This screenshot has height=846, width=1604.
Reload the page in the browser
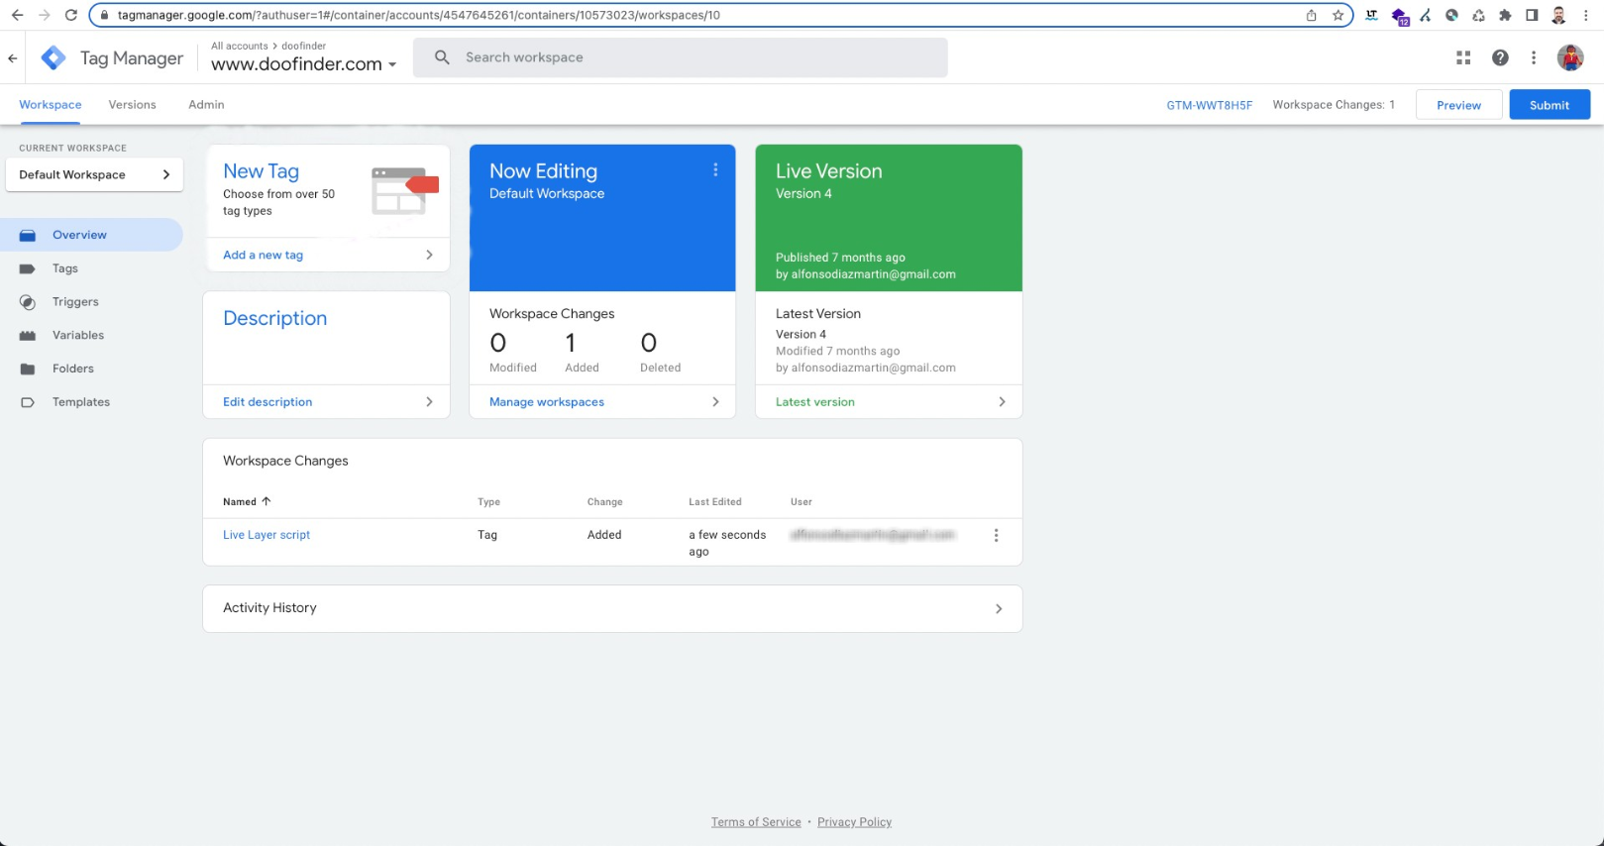[x=70, y=15]
